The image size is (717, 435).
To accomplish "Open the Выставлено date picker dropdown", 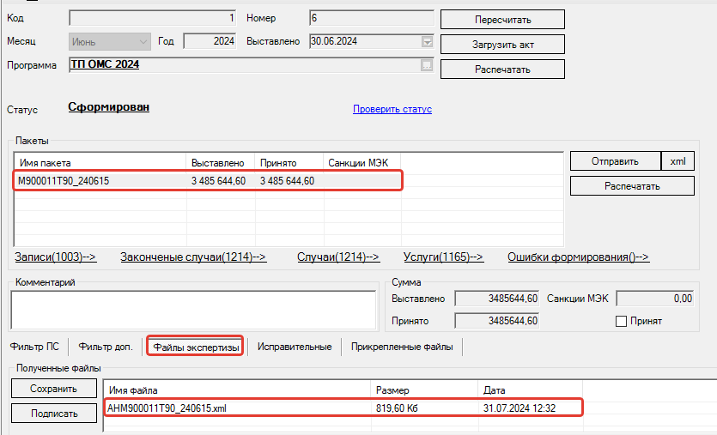I will [427, 41].
